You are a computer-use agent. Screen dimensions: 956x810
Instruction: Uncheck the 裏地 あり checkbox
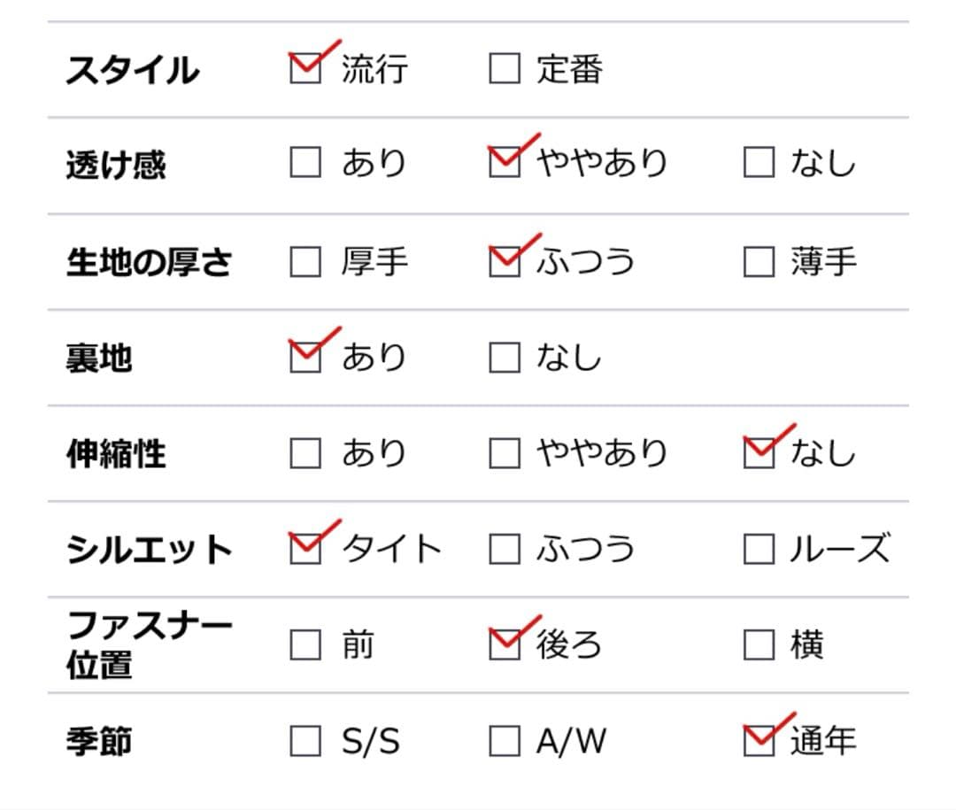[x=305, y=357]
